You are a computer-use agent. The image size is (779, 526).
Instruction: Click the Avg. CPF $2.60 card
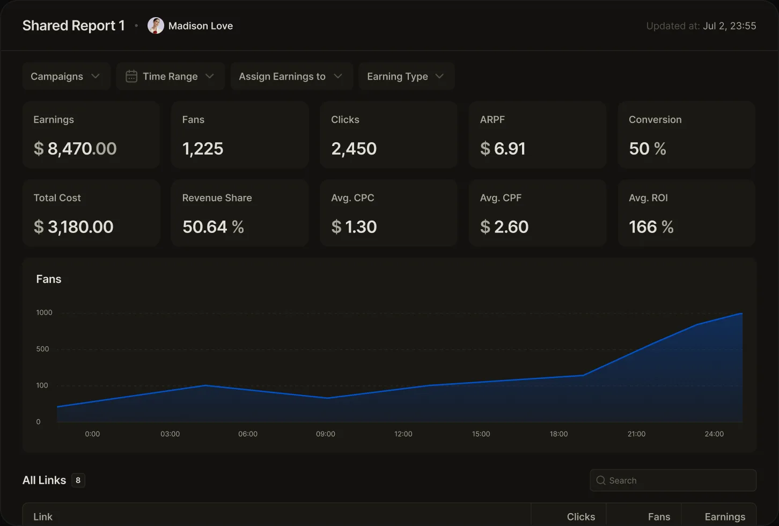[x=538, y=213]
